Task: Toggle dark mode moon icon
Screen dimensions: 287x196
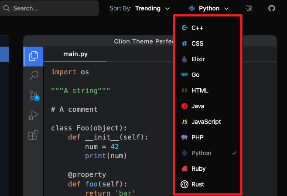Action: click(x=249, y=8)
